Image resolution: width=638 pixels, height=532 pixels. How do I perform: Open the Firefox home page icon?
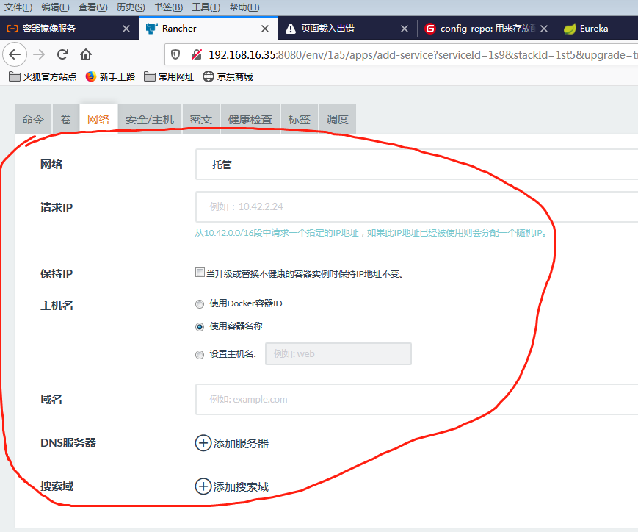pos(84,54)
